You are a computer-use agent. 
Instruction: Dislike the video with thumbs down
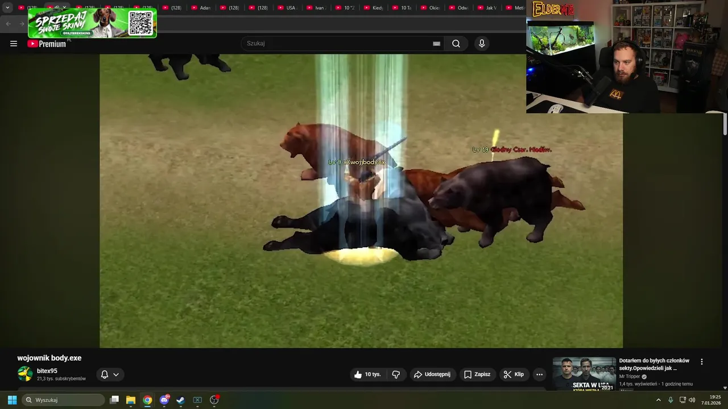coord(396,374)
